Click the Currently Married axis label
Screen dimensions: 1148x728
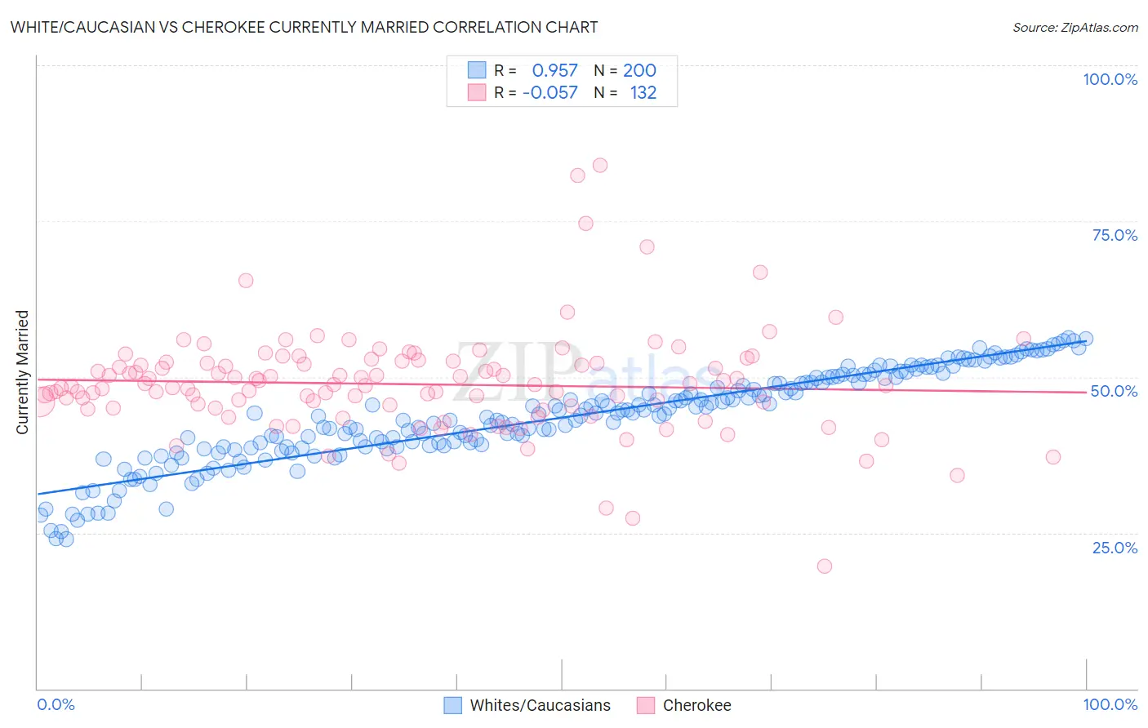click(22, 372)
